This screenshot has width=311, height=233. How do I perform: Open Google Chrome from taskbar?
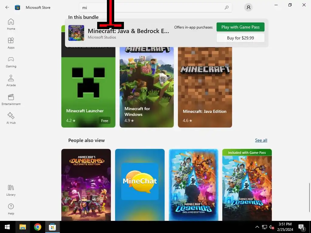[x=37, y=227]
